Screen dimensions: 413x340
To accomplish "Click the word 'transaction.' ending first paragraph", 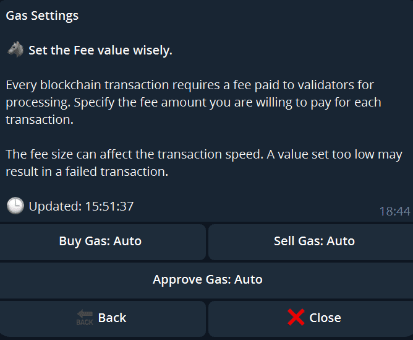I will (x=40, y=120).
